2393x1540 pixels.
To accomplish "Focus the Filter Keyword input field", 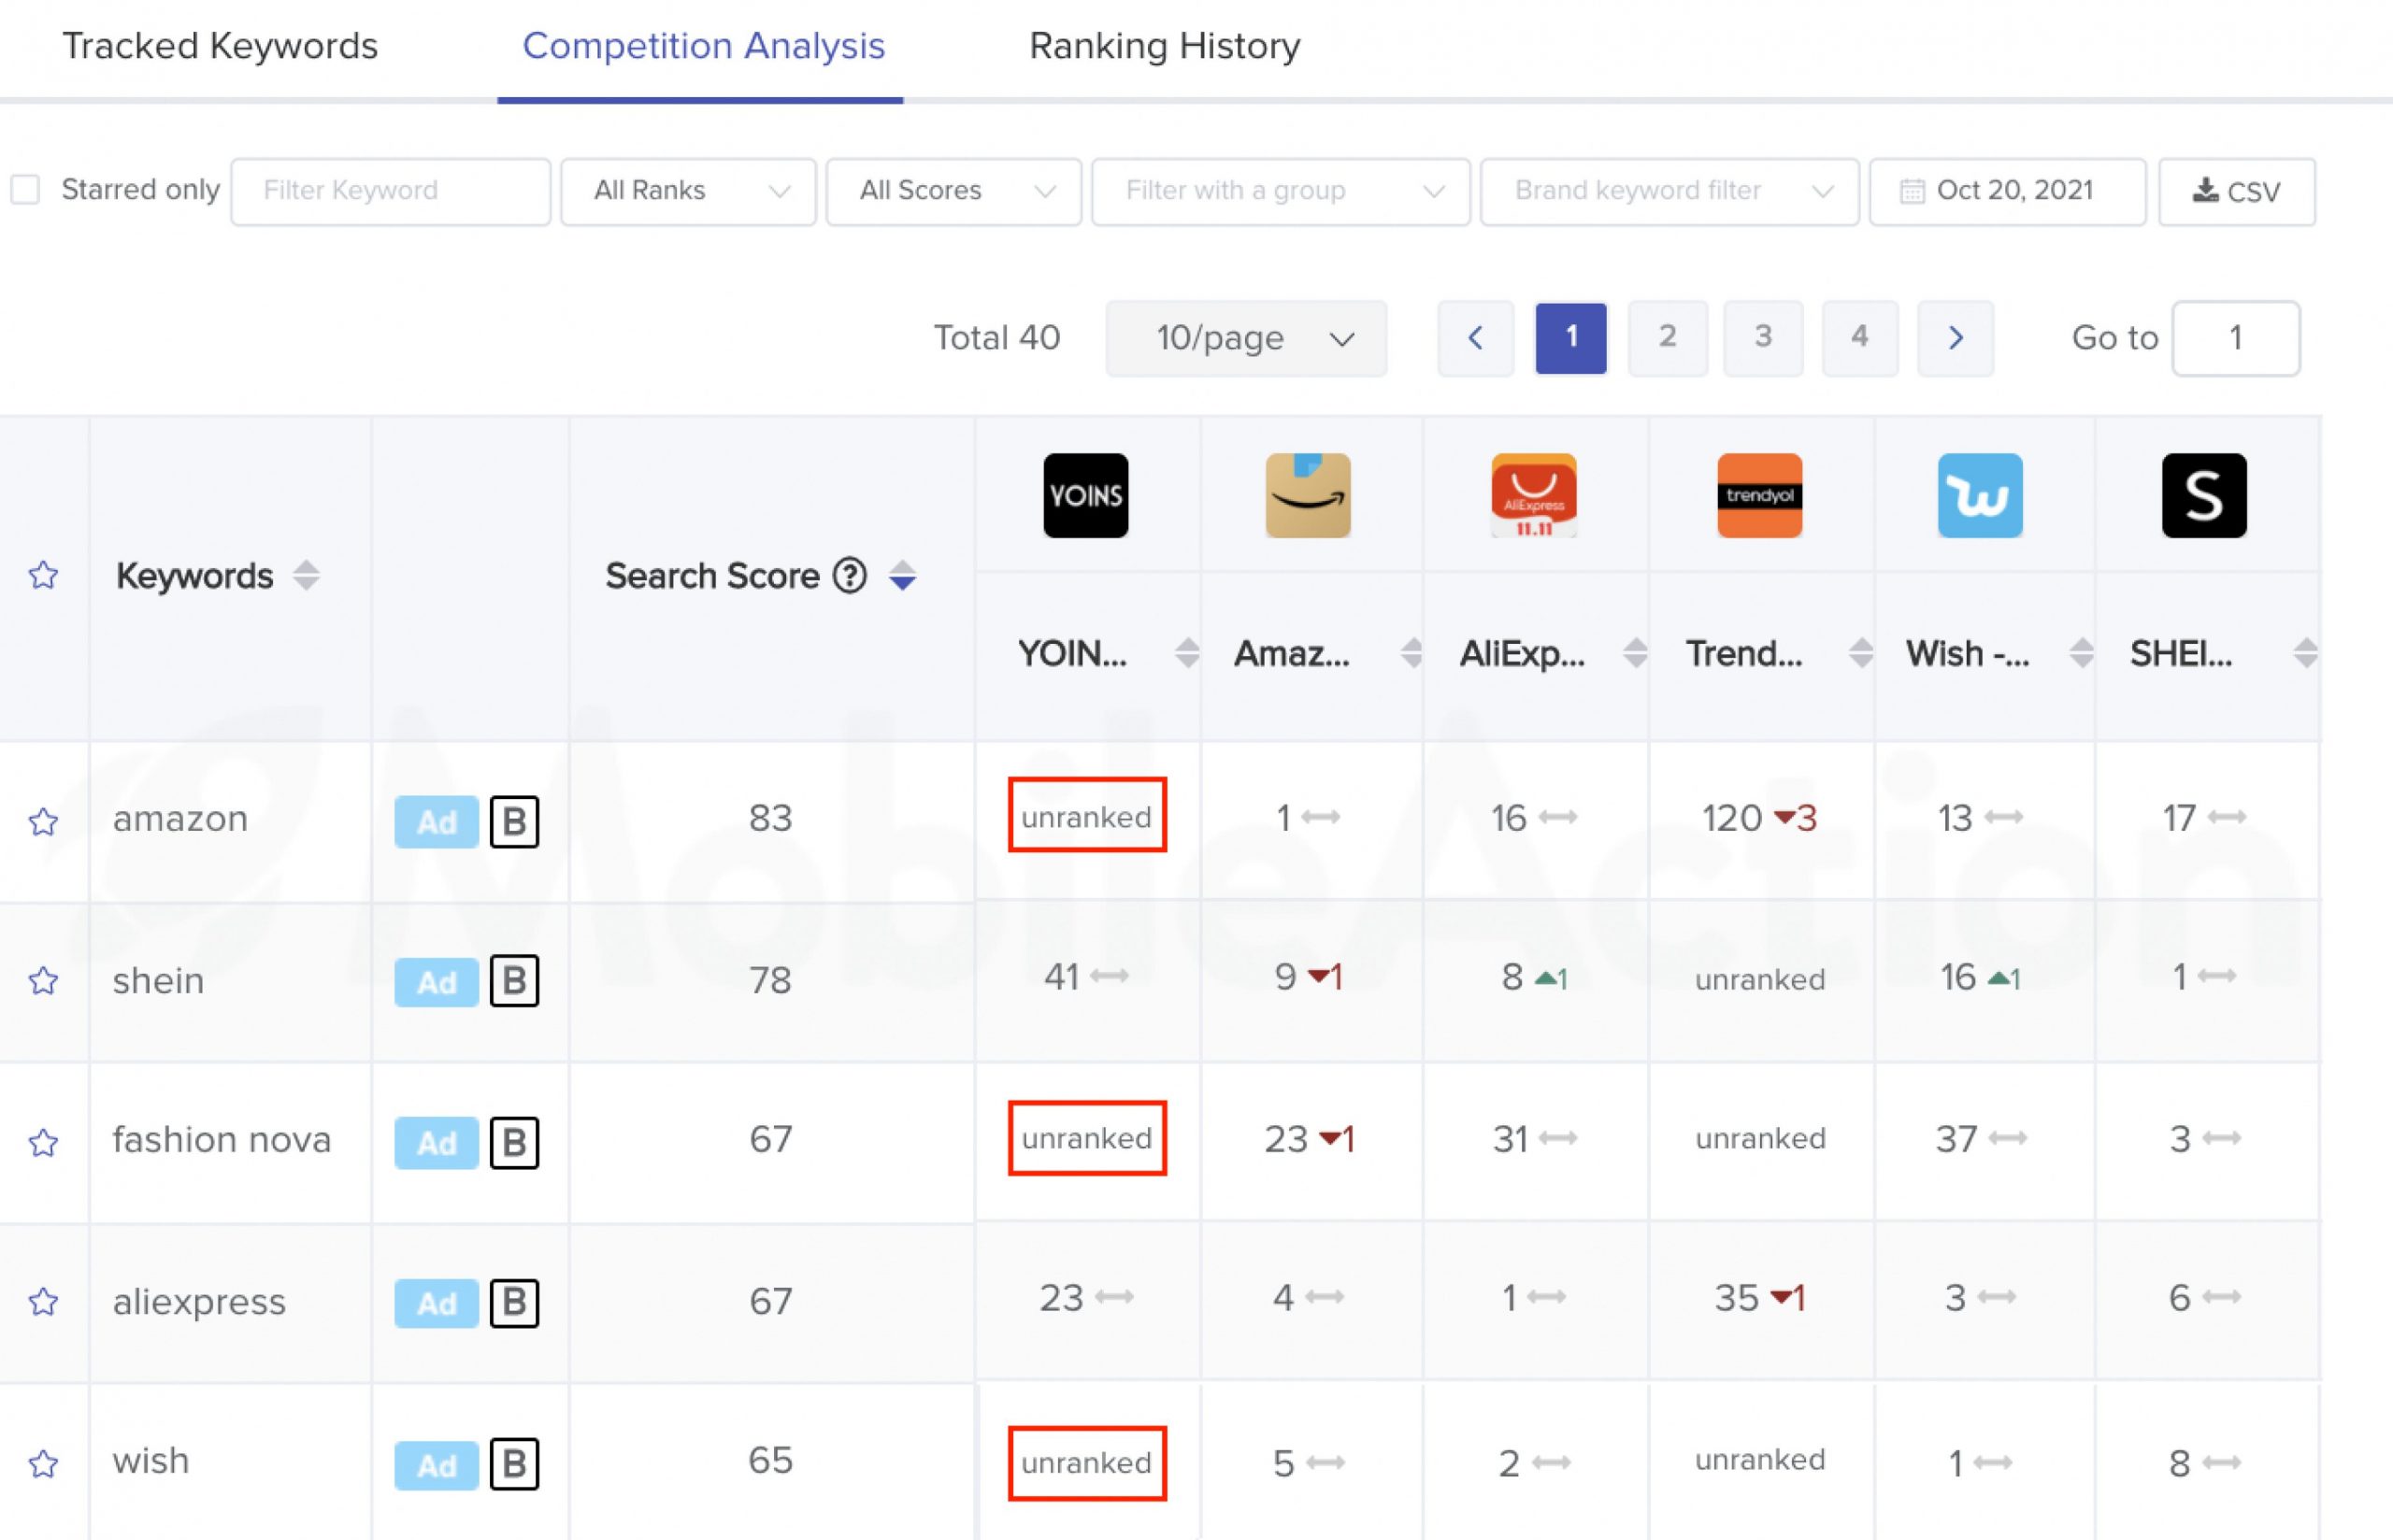I will [x=390, y=191].
